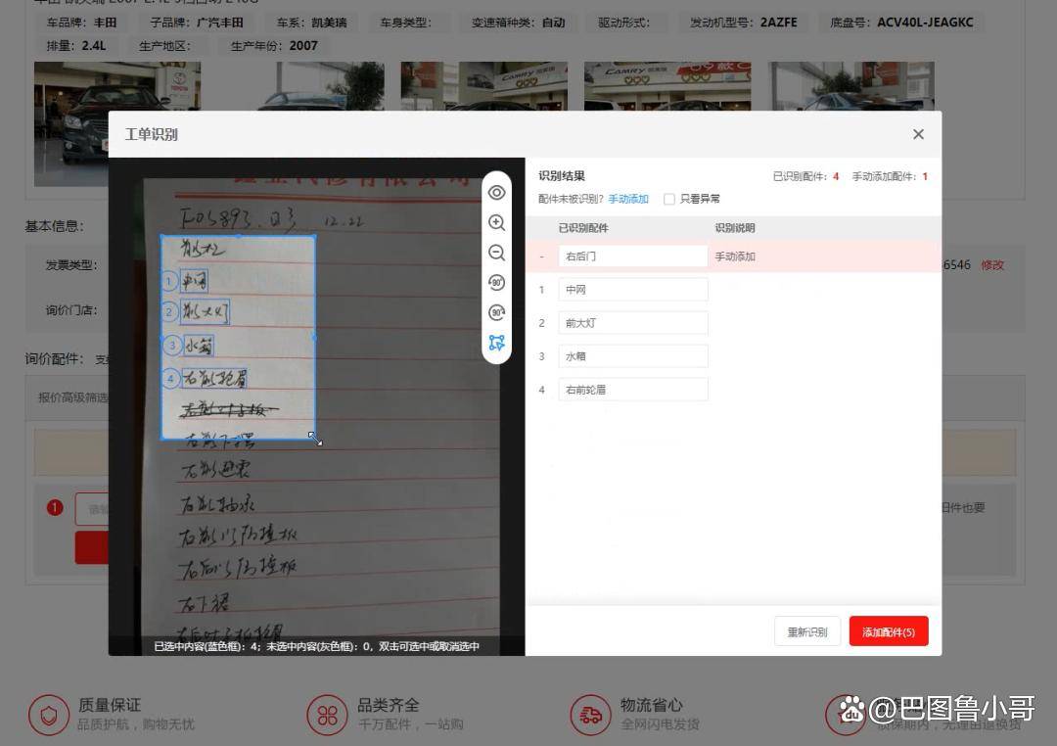Edit the 水箱 part field
1057x746 pixels.
(633, 356)
